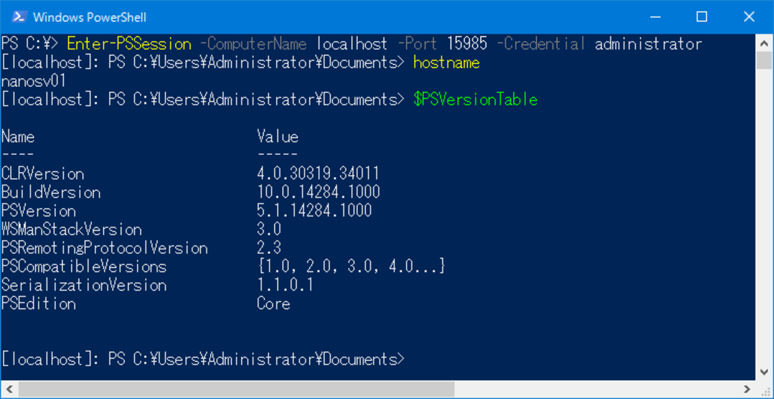Minimize the Windows PowerShell window
Image resolution: width=774 pixels, height=399 pixels.
tap(655, 17)
